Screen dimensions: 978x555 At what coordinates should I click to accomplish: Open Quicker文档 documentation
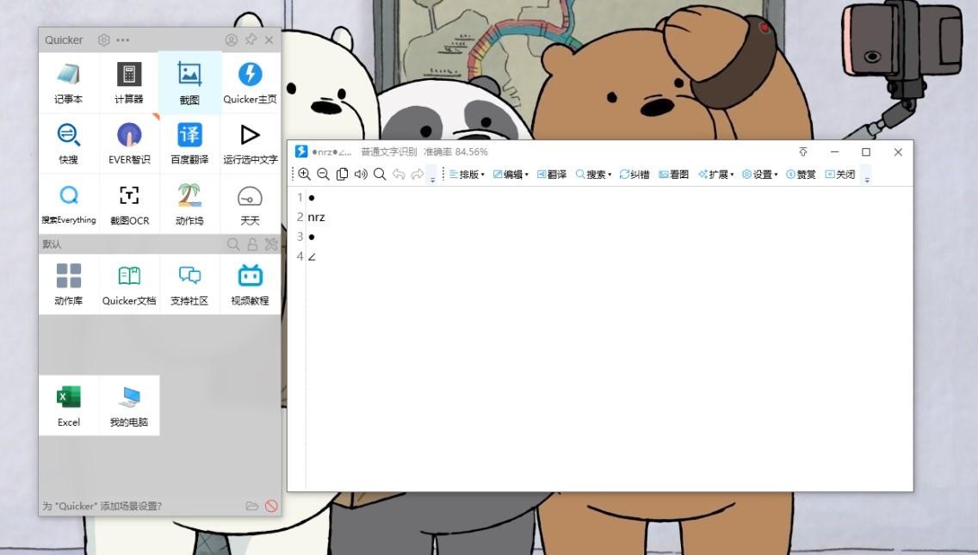point(129,284)
